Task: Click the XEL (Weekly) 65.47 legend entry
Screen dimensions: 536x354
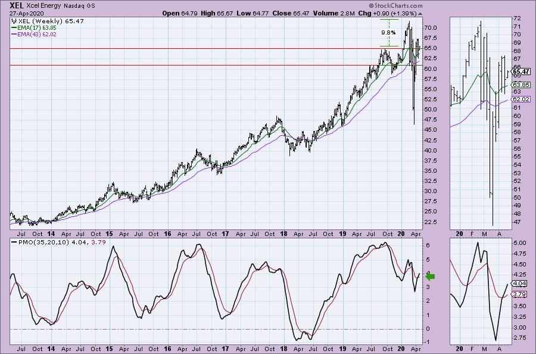Action: pyautogui.click(x=51, y=21)
